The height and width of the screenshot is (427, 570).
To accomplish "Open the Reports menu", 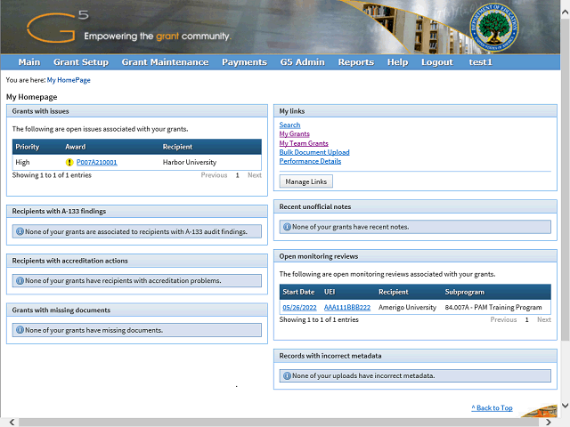I will (x=355, y=62).
